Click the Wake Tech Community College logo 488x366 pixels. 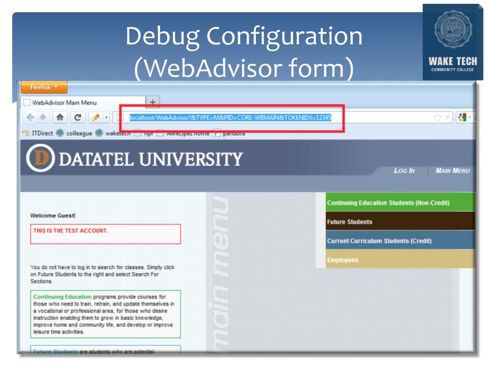click(453, 42)
